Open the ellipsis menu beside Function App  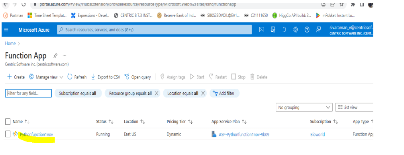click(x=65, y=55)
